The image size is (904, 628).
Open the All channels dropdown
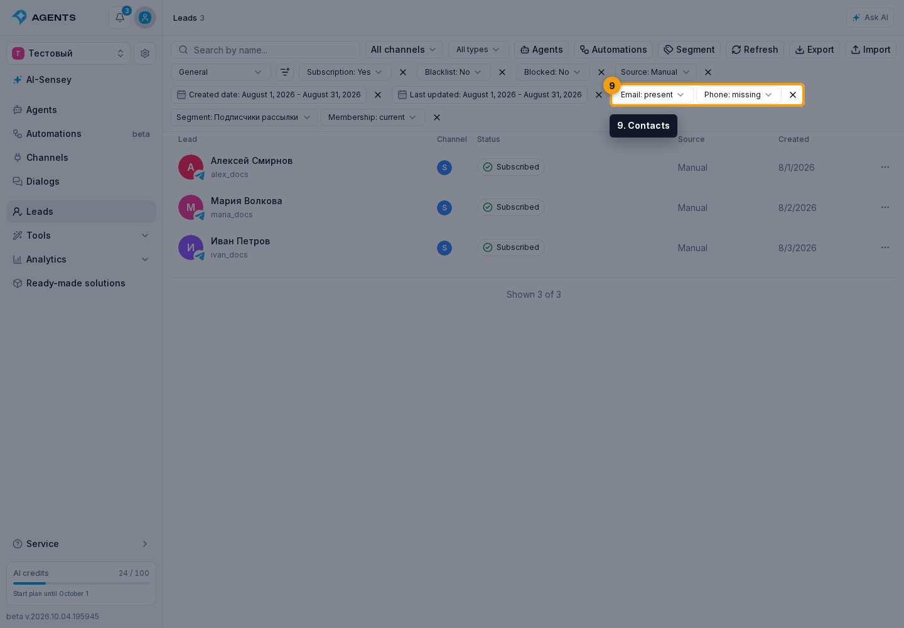click(x=404, y=50)
